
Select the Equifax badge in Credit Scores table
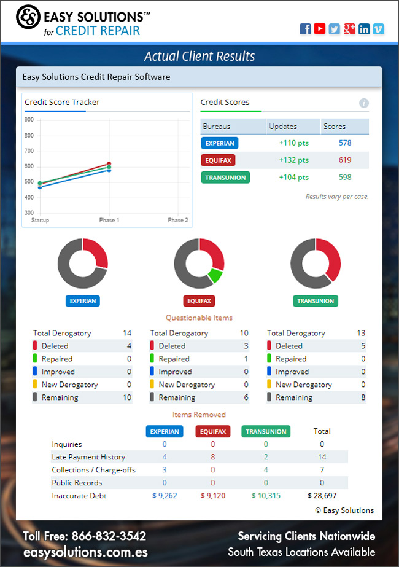click(219, 160)
